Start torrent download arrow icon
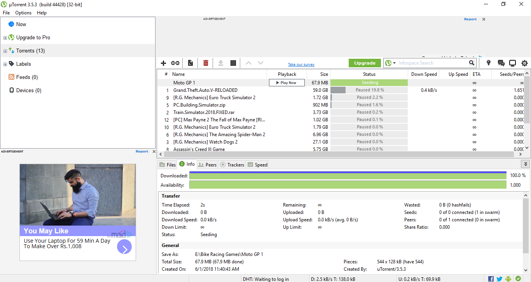531x282 pixels. (x=221, y=63)
